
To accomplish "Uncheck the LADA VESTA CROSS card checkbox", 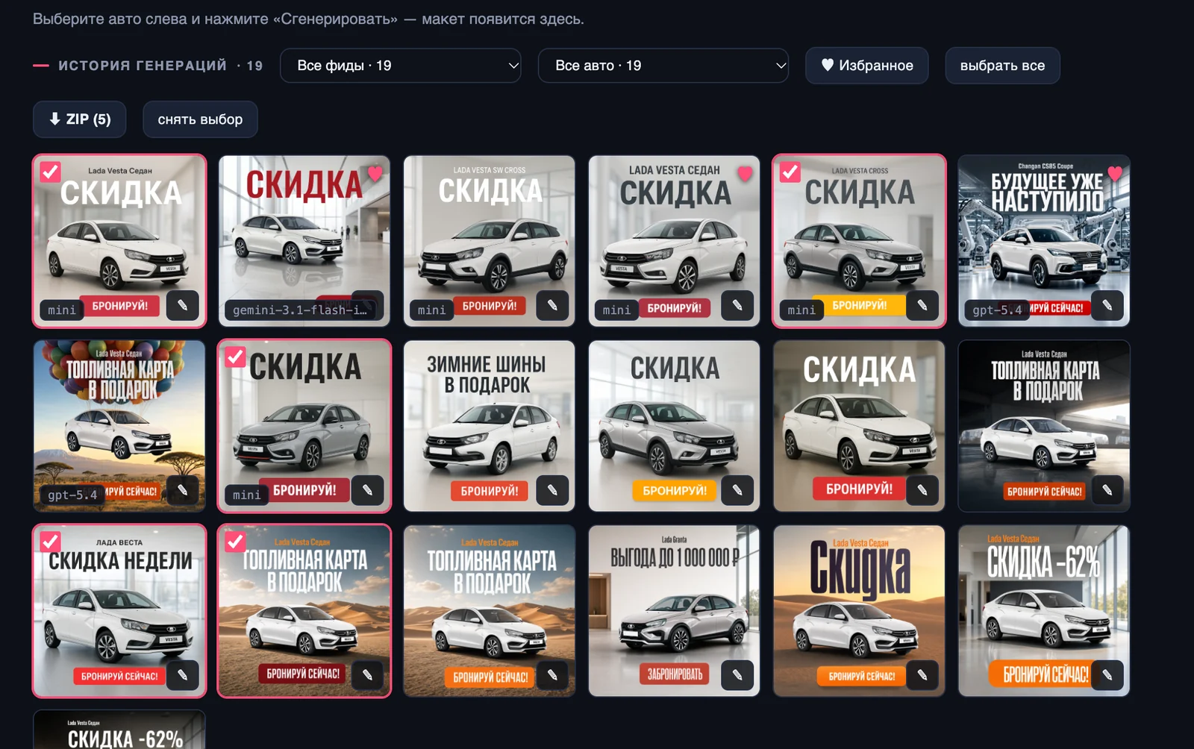I will point(790,172).
